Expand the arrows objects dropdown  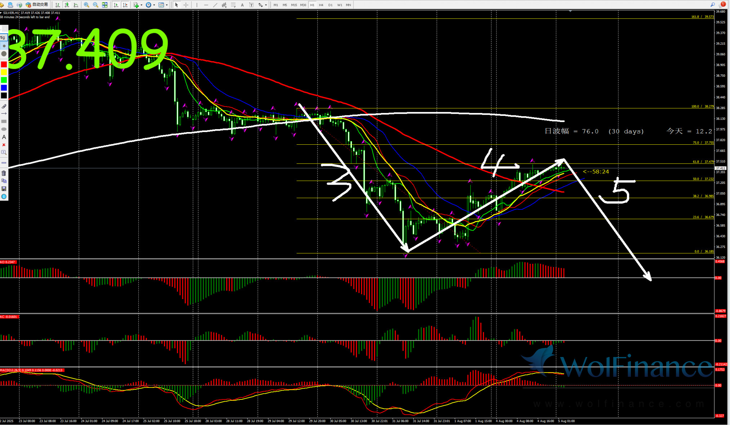[x=266, y=5]
